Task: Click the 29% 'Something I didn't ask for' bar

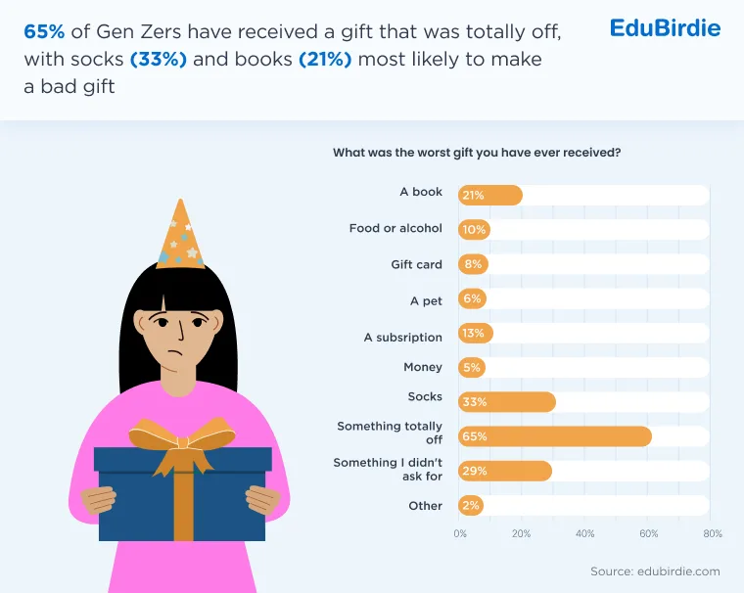Action: pyautogui.click(x=505, y=471)
